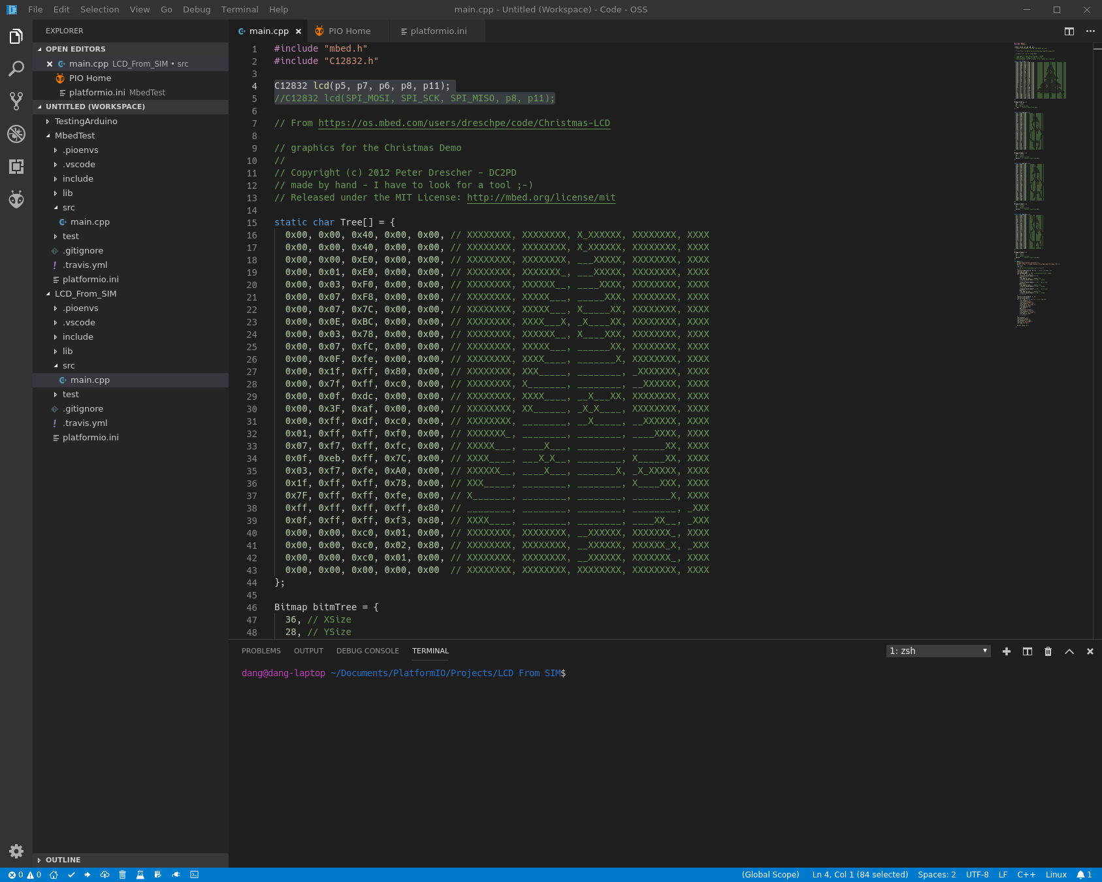The image size is (1102, 882).
Task: Open the Manage gear in activity bar
Action: coord(16,851)
